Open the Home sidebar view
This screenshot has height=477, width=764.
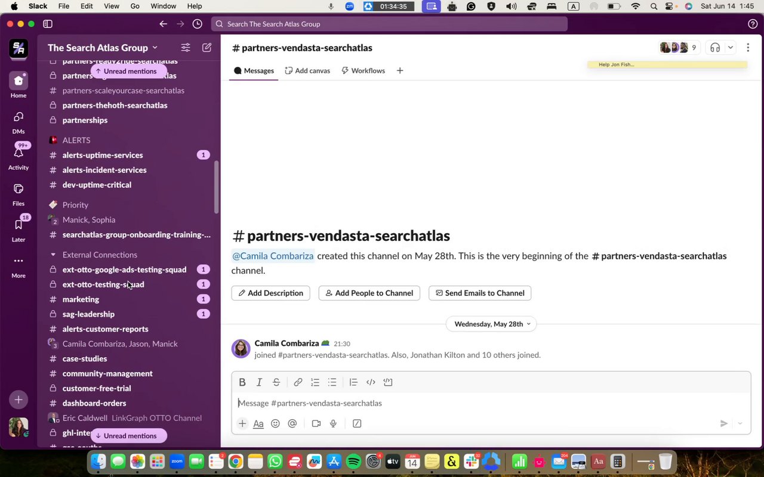19,86
